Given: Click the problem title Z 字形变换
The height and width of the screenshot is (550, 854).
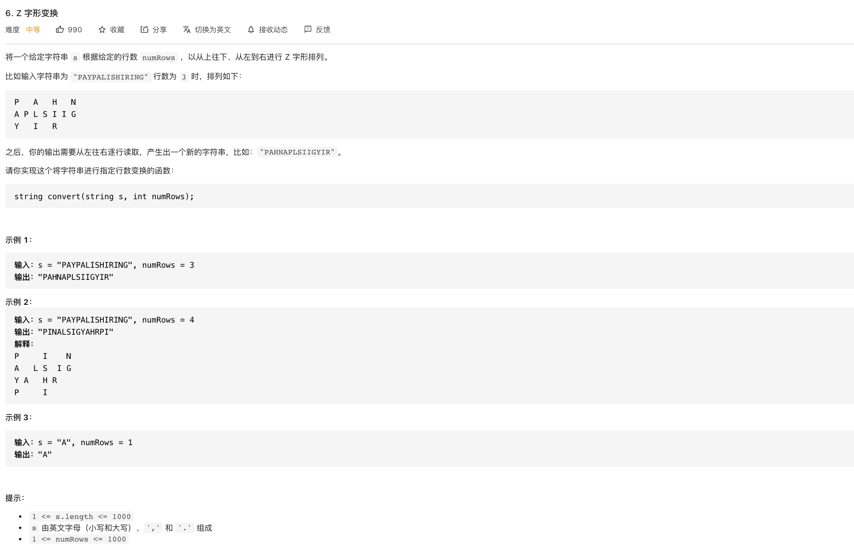Looking at the screenshot, I should click(x=32, y=13).
